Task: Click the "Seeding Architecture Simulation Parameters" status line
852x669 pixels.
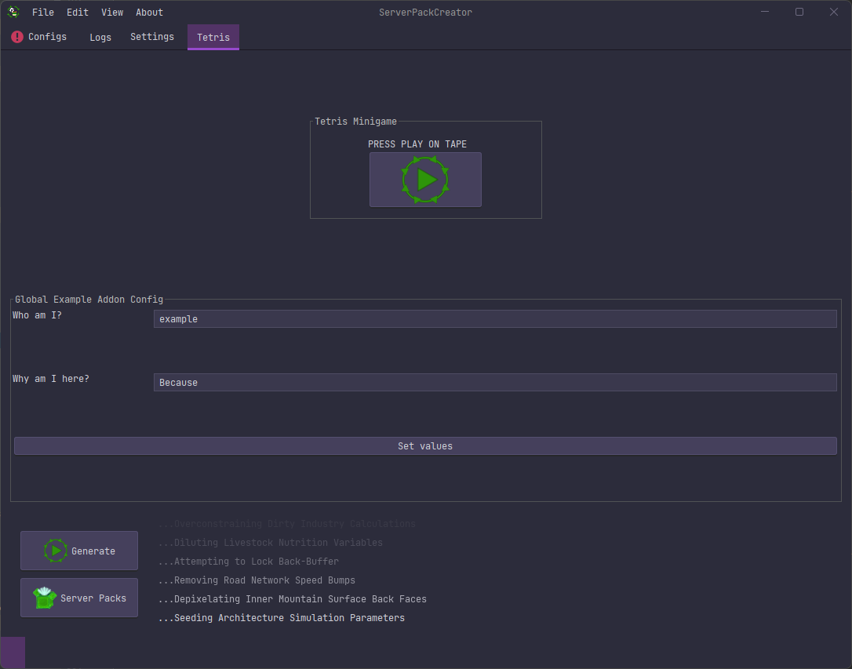Action: (x=282, y=618)
